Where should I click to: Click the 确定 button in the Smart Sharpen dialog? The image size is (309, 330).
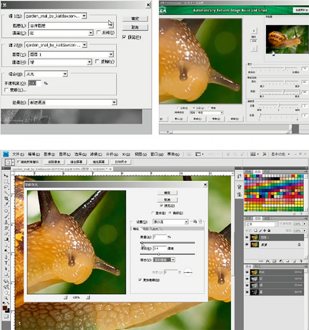pyautogui.click(x=167, y=192)
